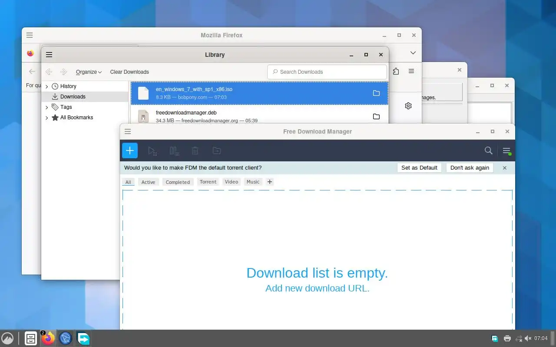Select freedownloadmanager.deb download row
Viewport: 556px width, 347px height.
pyautogui.click(x=259, y=115)
